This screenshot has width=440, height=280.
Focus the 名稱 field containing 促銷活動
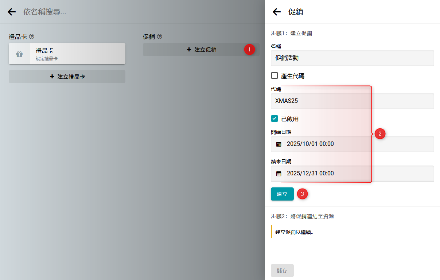tap(352, 58)
